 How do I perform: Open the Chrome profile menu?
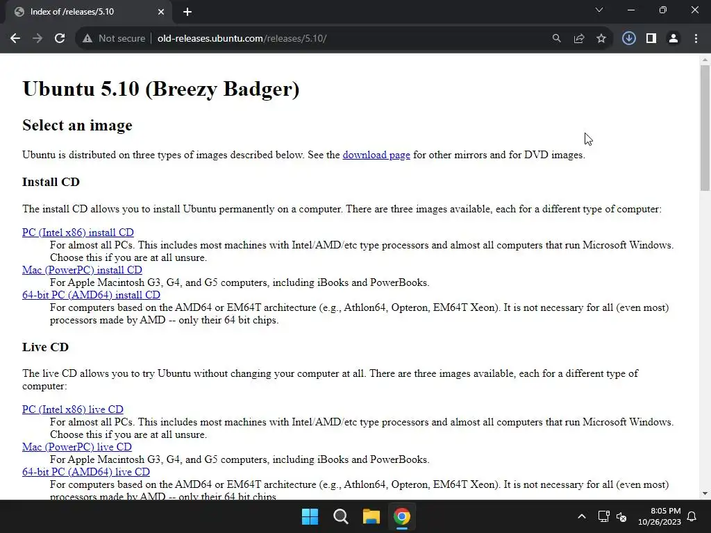click(x=674, y=39)
